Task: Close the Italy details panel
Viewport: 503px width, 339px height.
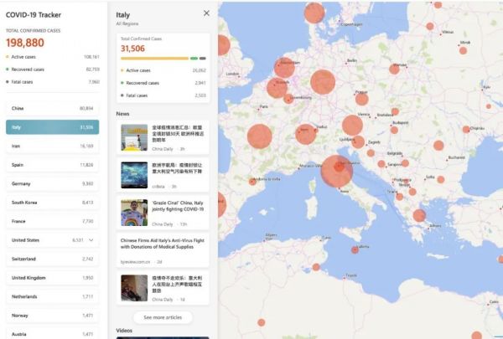Action: (x=206, y=13)
